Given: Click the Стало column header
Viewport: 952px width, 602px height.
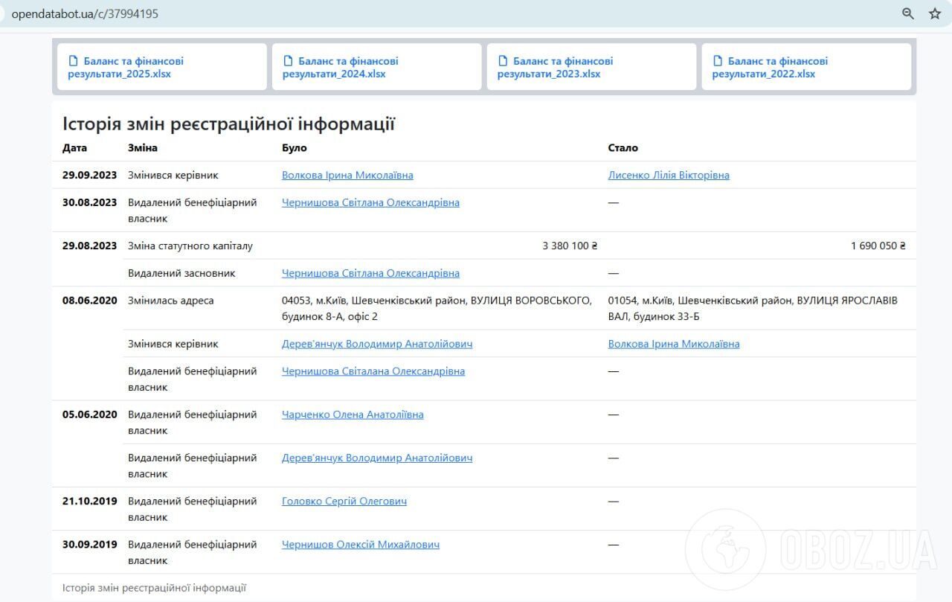Looking at the screenshot, I should (x=623, y=148).
